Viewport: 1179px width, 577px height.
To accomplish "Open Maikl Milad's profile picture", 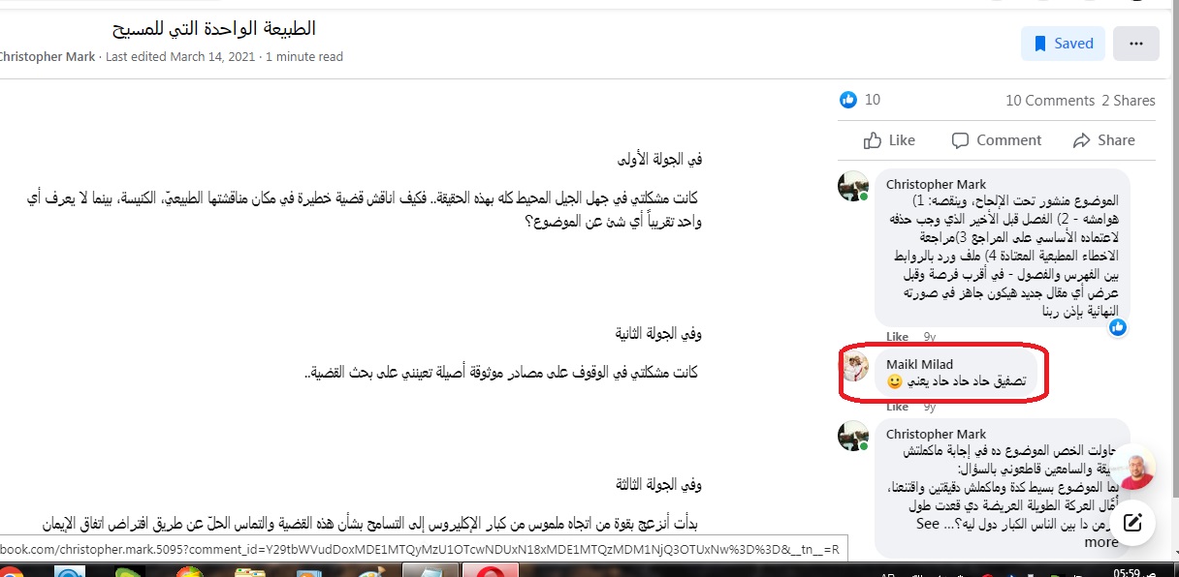I will click(x=853, y=366).
